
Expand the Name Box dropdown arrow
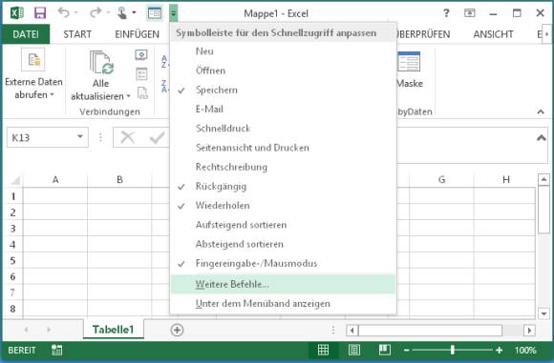click(80, 137)
